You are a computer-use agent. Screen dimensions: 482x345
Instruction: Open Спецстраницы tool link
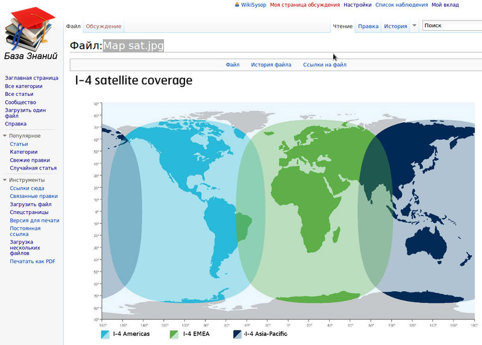pos(29,212)
